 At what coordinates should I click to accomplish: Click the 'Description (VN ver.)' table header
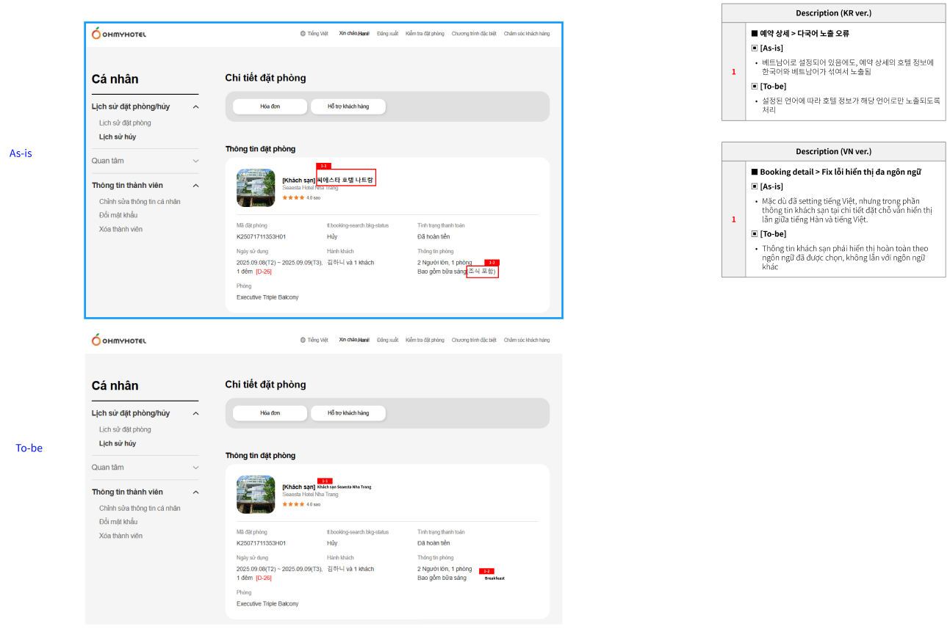tap(833, 151)
